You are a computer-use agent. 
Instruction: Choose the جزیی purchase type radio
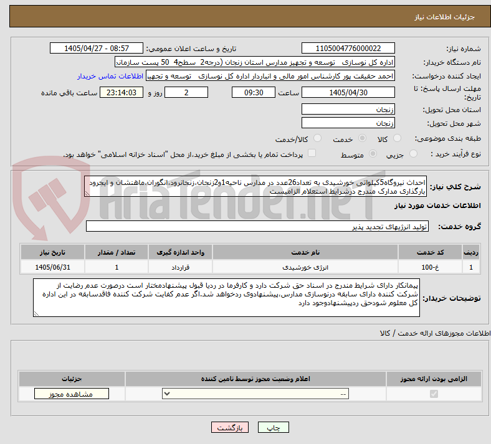click(x=413, y=154)
